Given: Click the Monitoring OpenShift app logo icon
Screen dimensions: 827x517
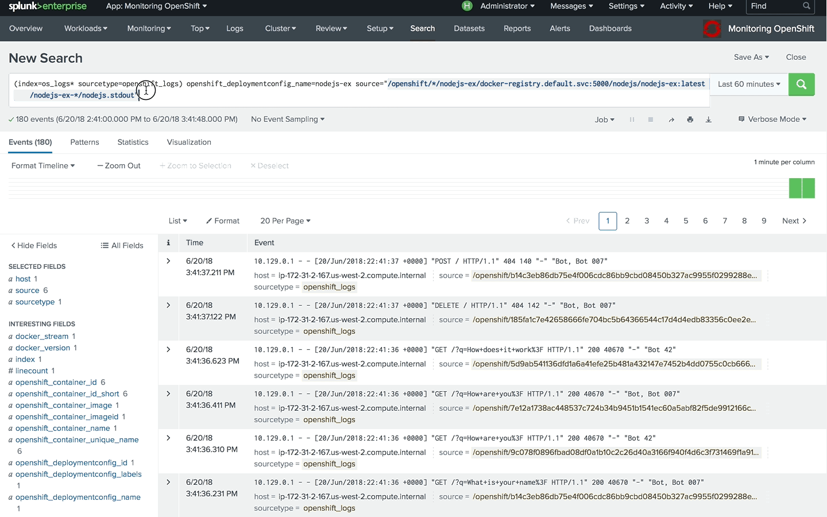Looking at the screenshot, I should point(712,29).
